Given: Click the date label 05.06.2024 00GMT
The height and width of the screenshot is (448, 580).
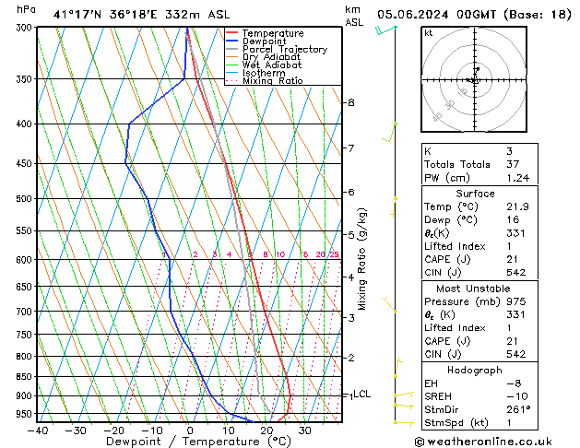Looking at the screenshot, I should [436, 15].
